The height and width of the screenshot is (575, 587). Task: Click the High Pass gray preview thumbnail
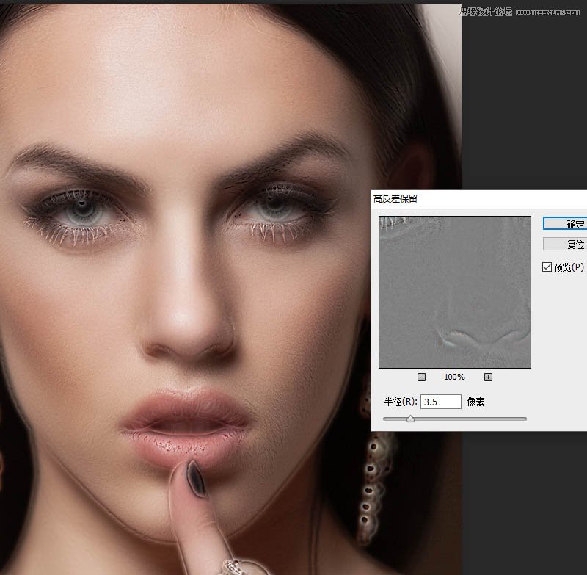pos(454,292)
